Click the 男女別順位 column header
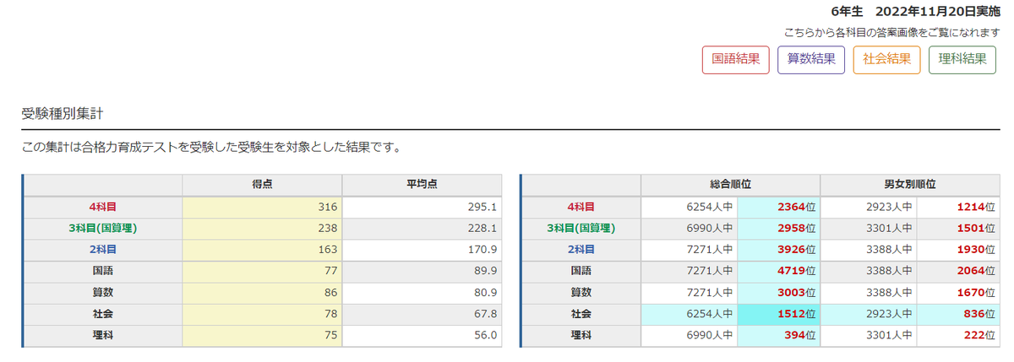 pyautogui.click(x=910, y=185)
